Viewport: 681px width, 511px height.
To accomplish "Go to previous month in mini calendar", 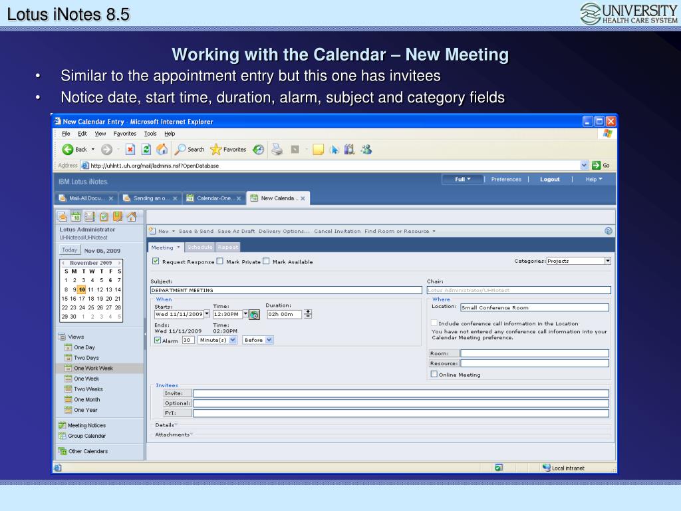I will [x=63, y=263].
